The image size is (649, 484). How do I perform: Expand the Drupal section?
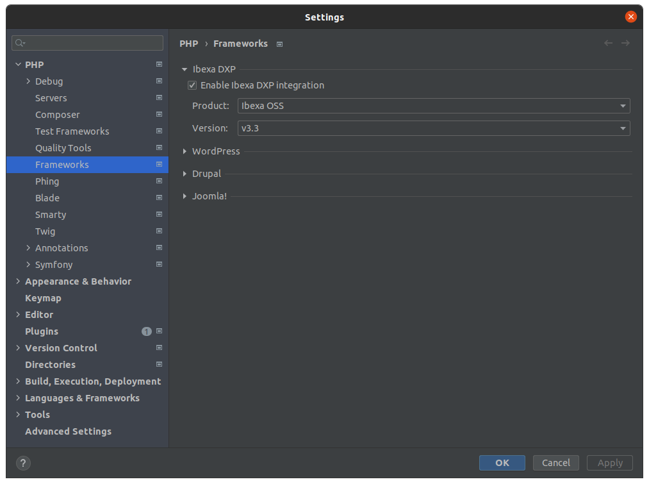(x=185, y=174)
